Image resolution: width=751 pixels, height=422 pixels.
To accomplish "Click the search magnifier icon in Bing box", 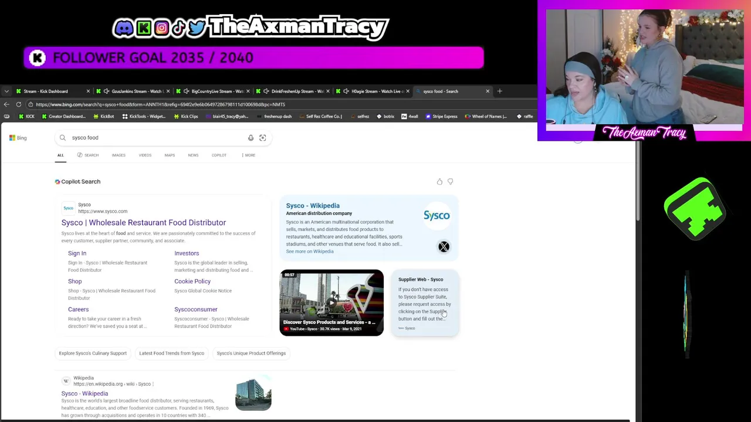I will [x=63, y=138].
